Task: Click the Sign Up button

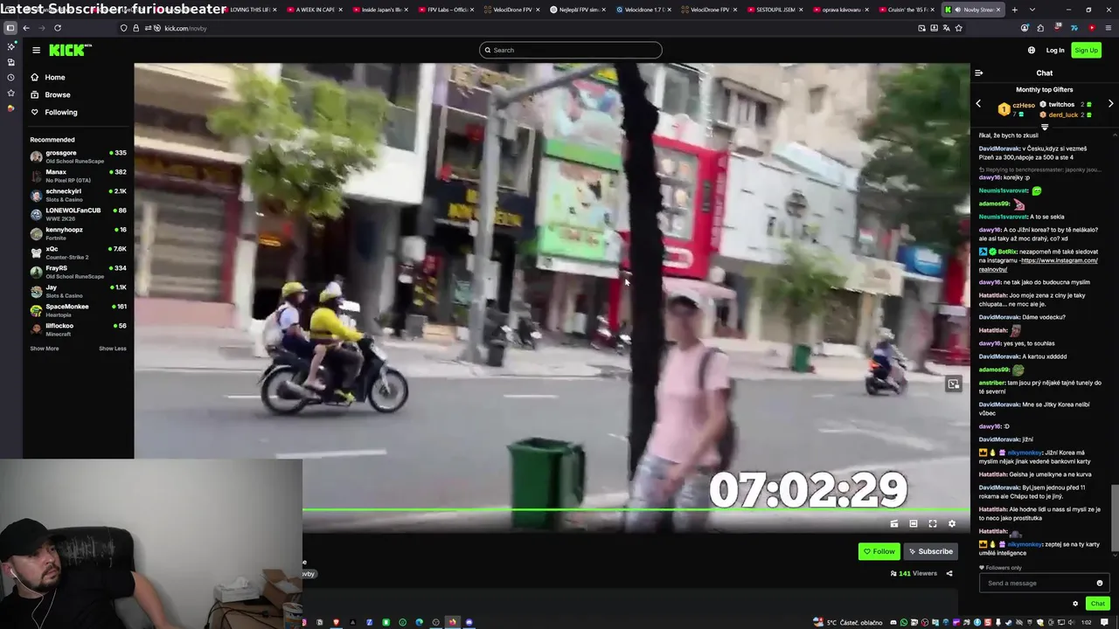Action: tap(1086, 50)
